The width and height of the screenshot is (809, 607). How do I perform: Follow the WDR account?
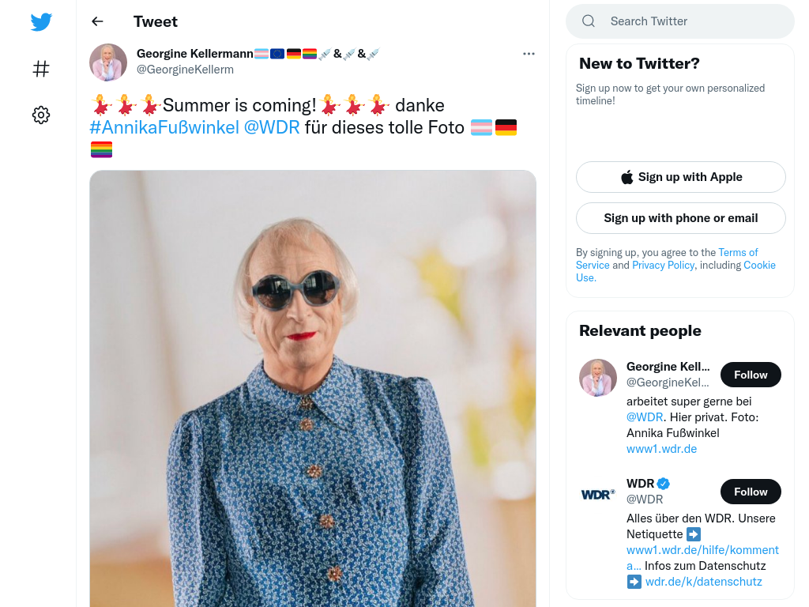(750, 492)
